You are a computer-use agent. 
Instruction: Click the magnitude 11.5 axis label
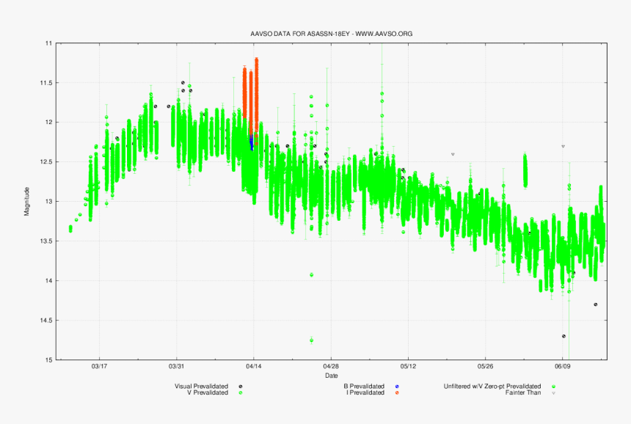pyautogui.click(x=46, y=82)
